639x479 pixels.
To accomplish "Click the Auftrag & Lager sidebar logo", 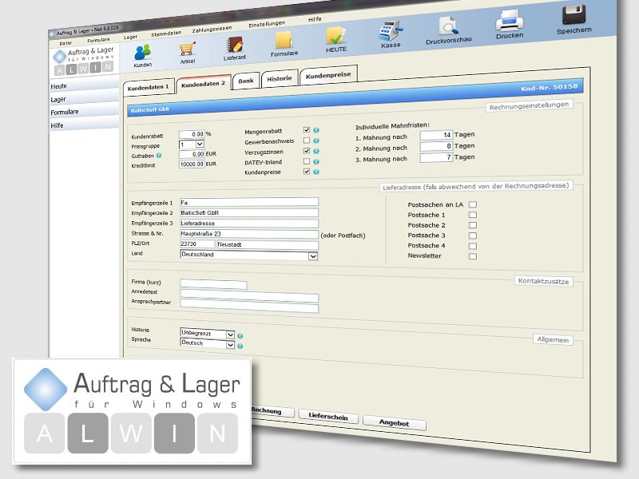I will coord(84,60).
